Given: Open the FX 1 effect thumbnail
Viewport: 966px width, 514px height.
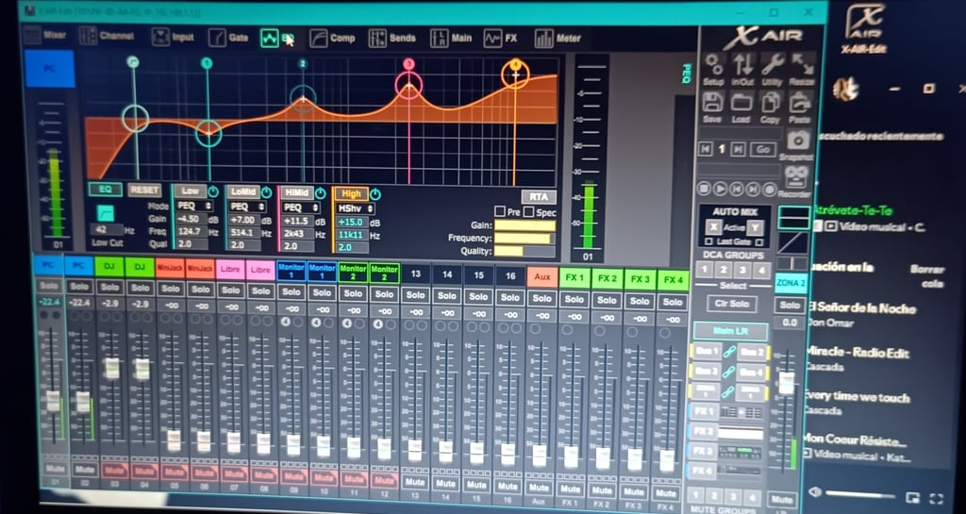Looking at the screenshot, I should [740, 412].
